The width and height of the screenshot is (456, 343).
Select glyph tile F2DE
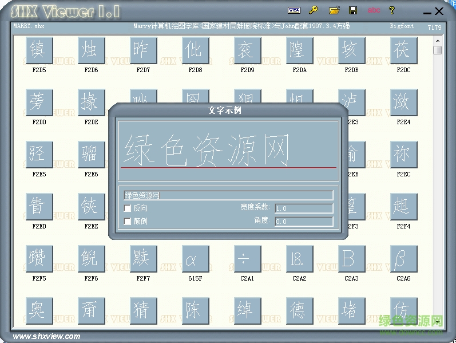tap(91, 102)
